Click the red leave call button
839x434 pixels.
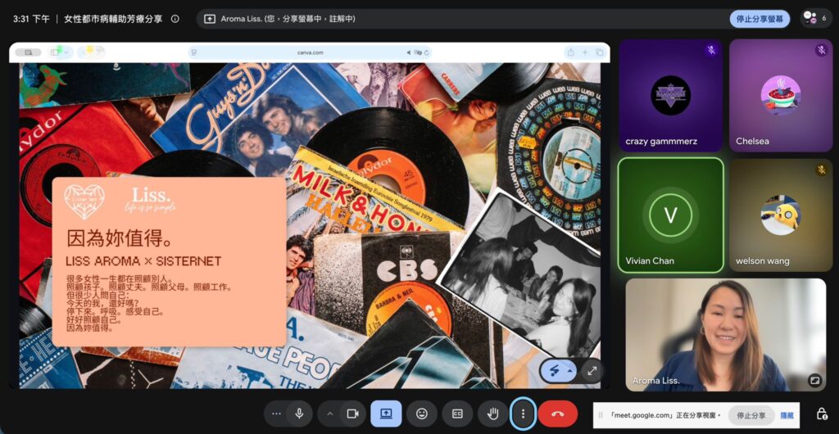(x=557, y=414)
